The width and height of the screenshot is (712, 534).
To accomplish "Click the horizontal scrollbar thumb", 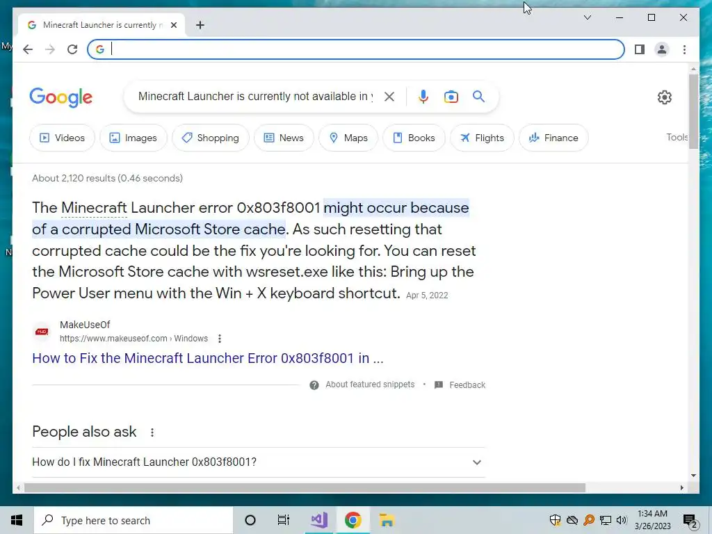I will click(305, 487).
